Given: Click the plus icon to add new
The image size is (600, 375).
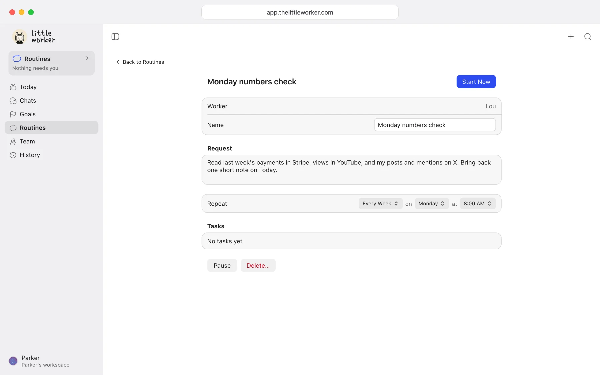Looking at the screenshot, I should point(571,37).
